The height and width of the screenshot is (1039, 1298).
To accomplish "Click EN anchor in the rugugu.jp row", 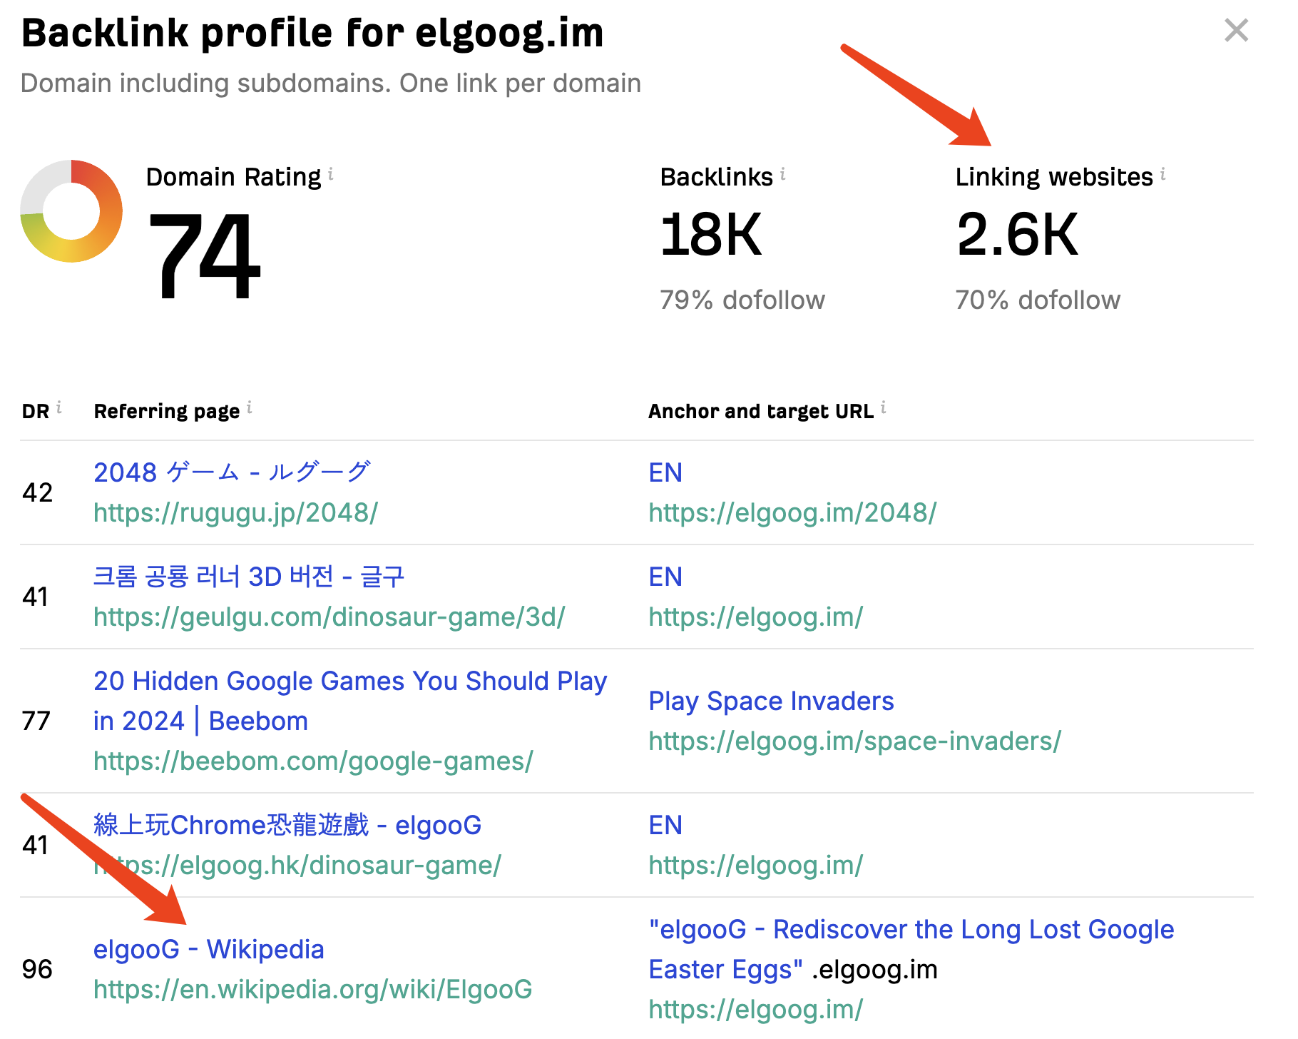I will (665, 472).
